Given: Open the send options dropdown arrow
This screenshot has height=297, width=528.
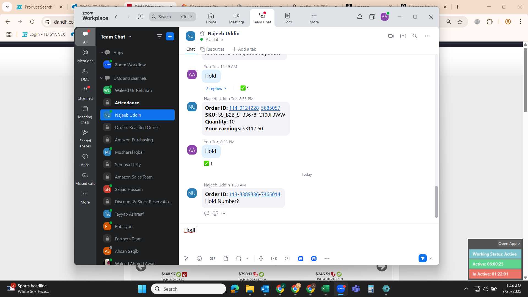Looking at the screenshot, I should [x=431, y=258].
